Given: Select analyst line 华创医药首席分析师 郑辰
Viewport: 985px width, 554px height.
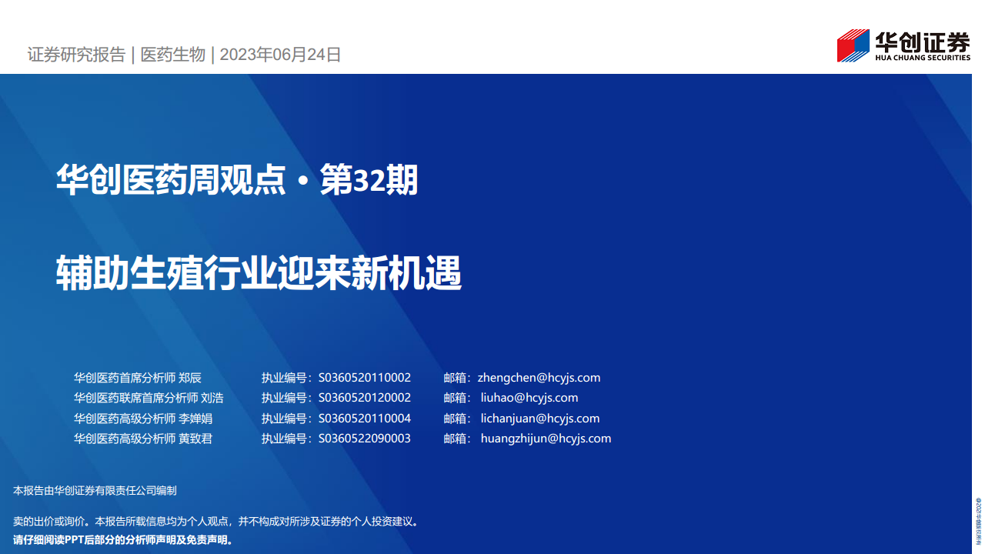Looking at the screenshot, I should (x=138, y=378).
